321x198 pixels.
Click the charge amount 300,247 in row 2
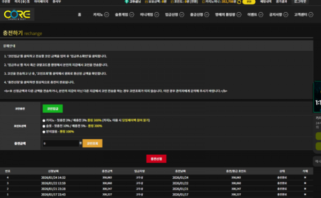tap(107, 189)
